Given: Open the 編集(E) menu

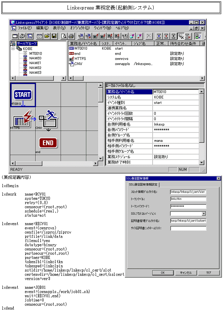Looking at the screenshot, I should point(42,28).
